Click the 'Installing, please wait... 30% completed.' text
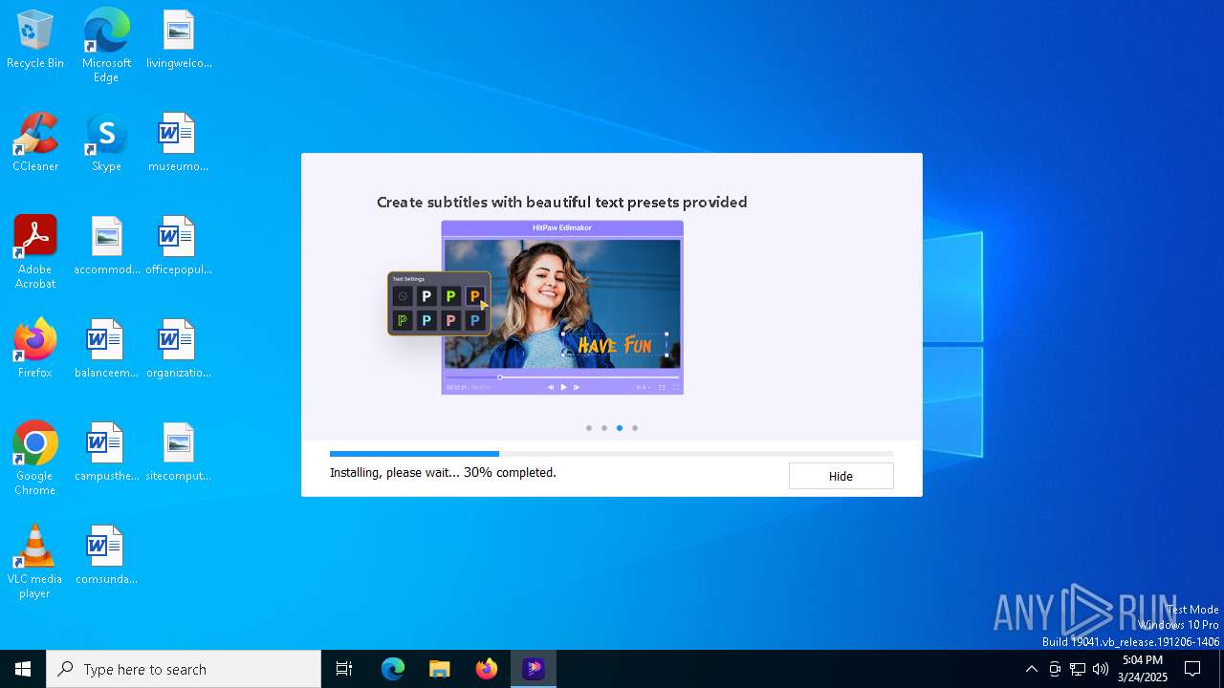 pos(443,472)
